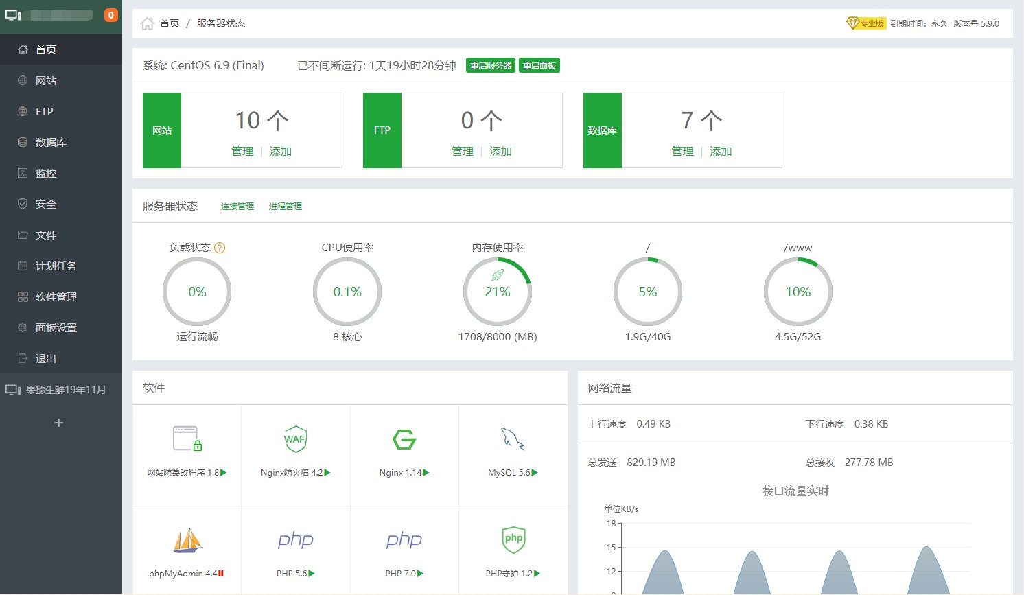Open the Nginx防火墙 WAF icon
Viewport: 1024px width, 595px height.
[x=295, y=439]
